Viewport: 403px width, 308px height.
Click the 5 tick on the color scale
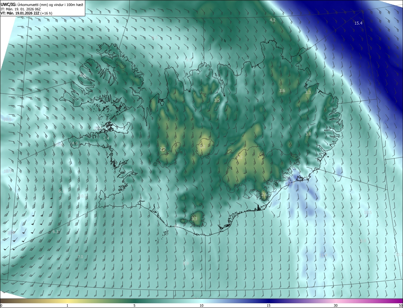click(x=134, y=306)
